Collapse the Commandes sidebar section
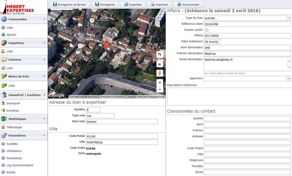Image resolution: width=292 pixels, height=176 pixels. pyautogui.click(x=44, y=19)
